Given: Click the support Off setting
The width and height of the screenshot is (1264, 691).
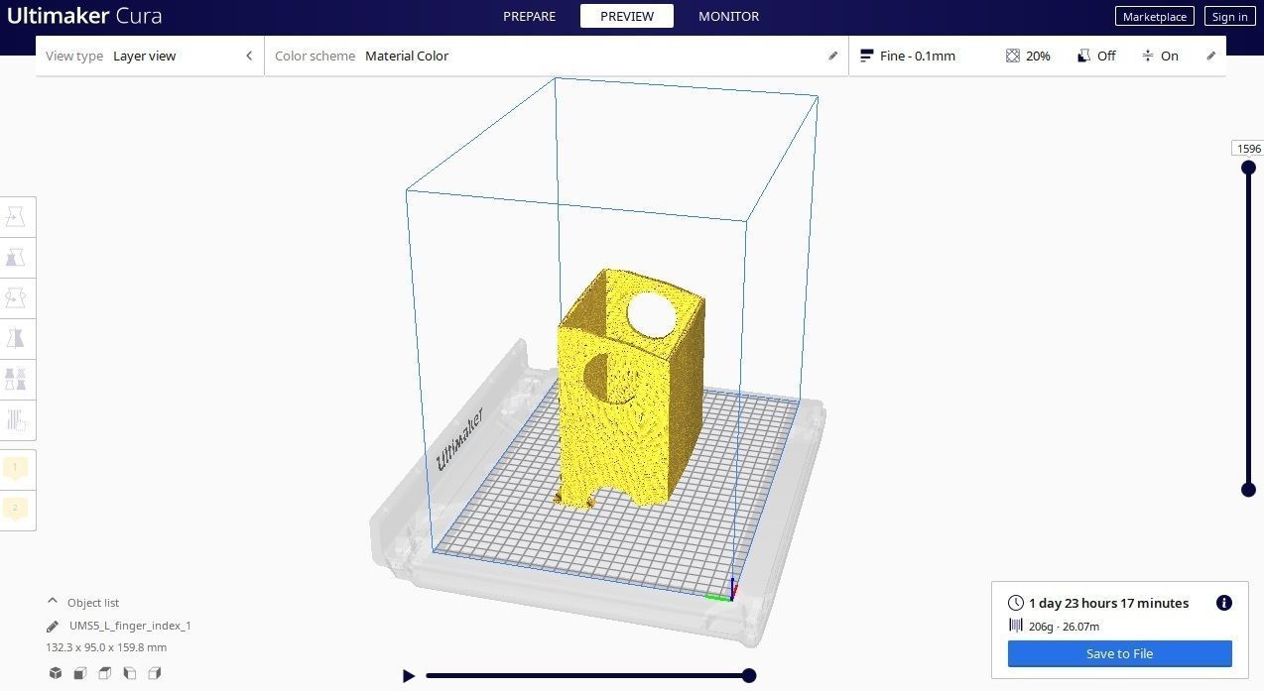Looking at the screenshot, I should [1096, 56].
